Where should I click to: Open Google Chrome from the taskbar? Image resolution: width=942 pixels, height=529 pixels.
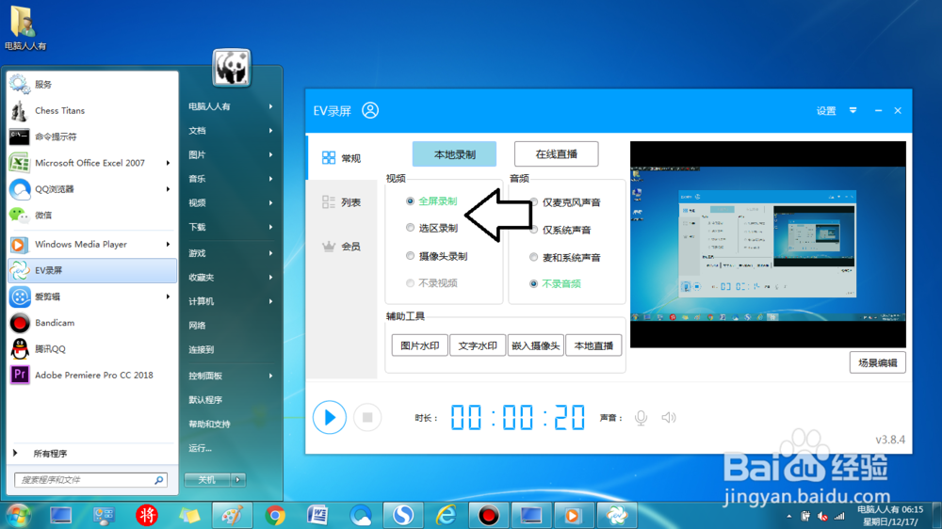click(x=275, y=516)
